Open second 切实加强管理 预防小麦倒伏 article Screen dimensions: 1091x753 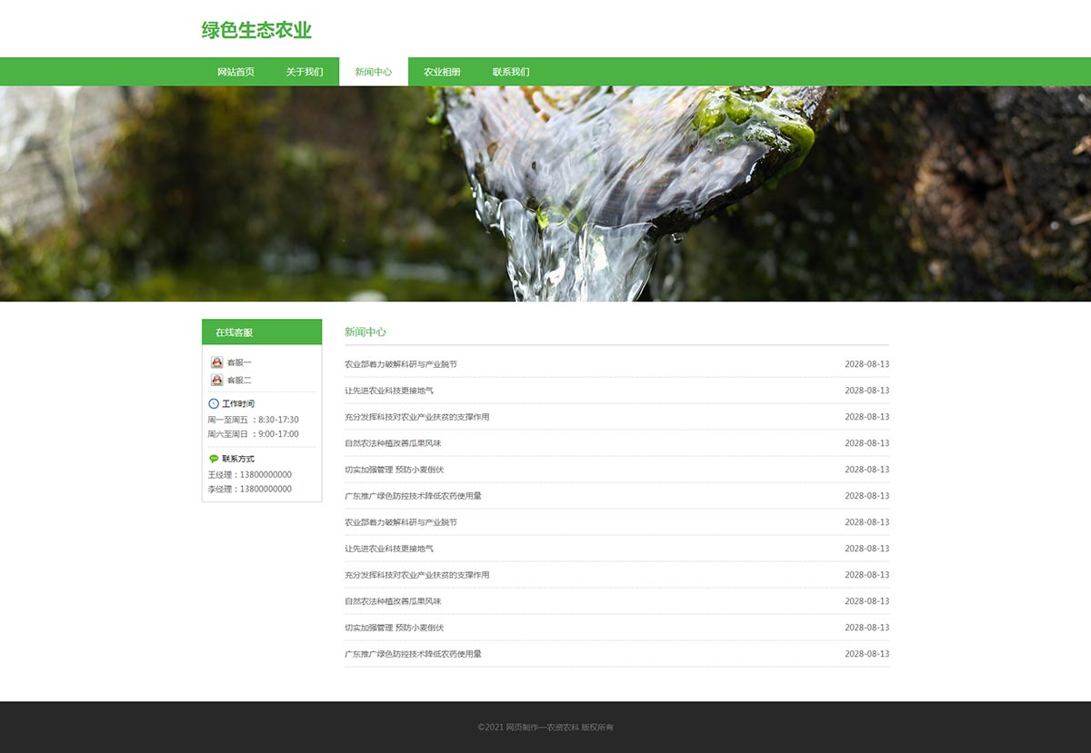395,628
